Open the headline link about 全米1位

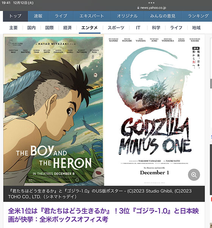[x=103, y=215]
